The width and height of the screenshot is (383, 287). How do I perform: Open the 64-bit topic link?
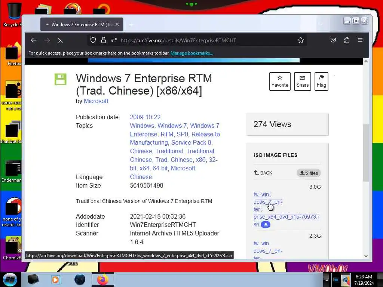pos(160,169)
